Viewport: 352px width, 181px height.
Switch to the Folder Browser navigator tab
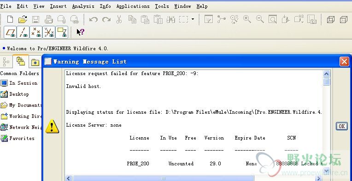(x=21, y=61)
